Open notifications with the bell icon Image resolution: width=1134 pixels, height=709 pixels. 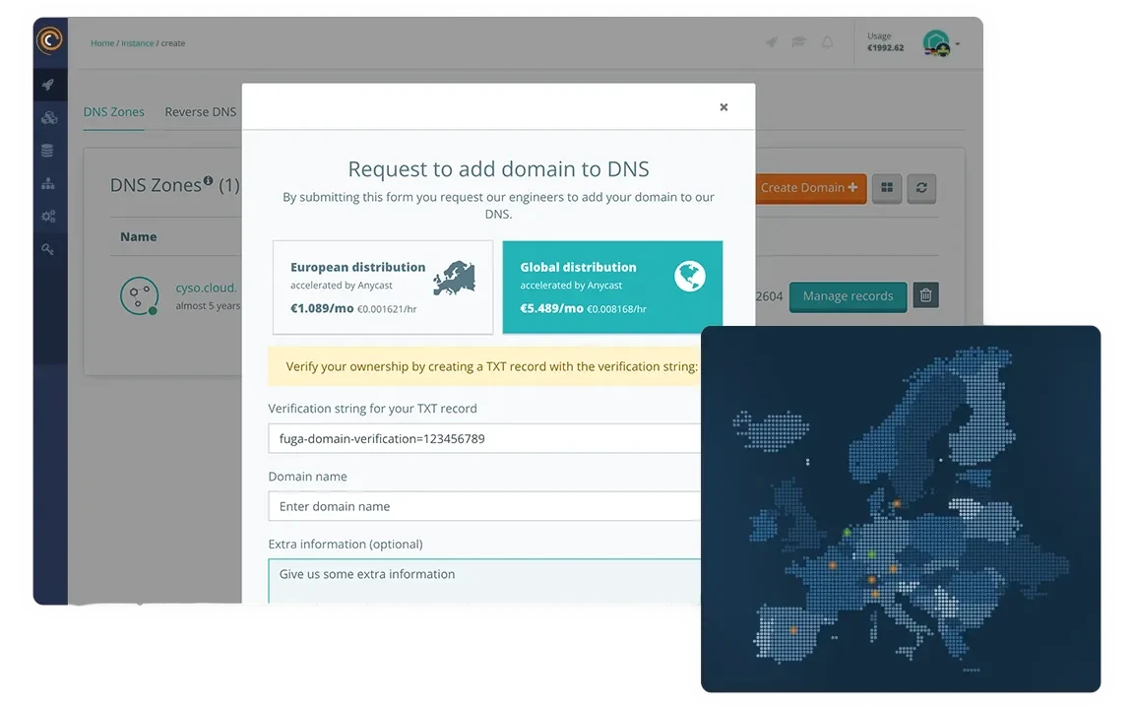pos(827,42)
